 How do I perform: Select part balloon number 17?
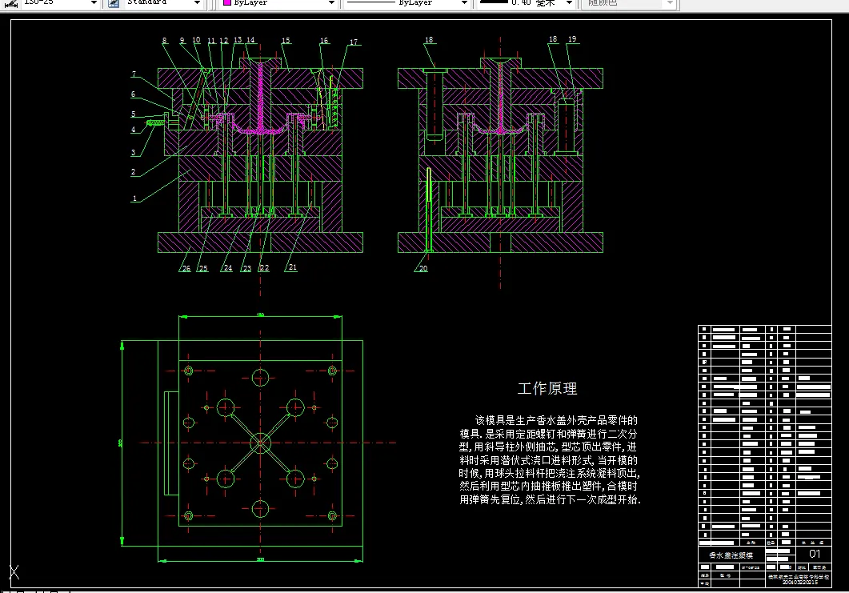pos(354,42)
